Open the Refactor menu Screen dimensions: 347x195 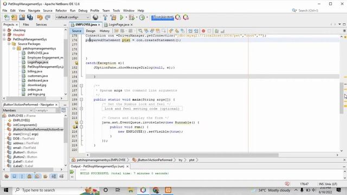(x=61, y=10)
